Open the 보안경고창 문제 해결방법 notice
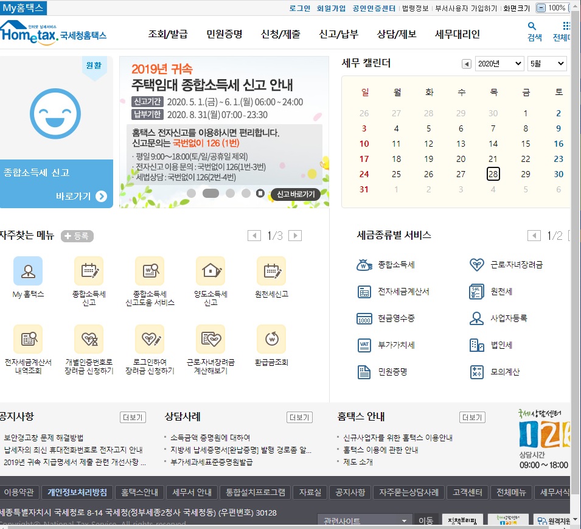The width and height of the screenshot is (581, 529). 43,438
